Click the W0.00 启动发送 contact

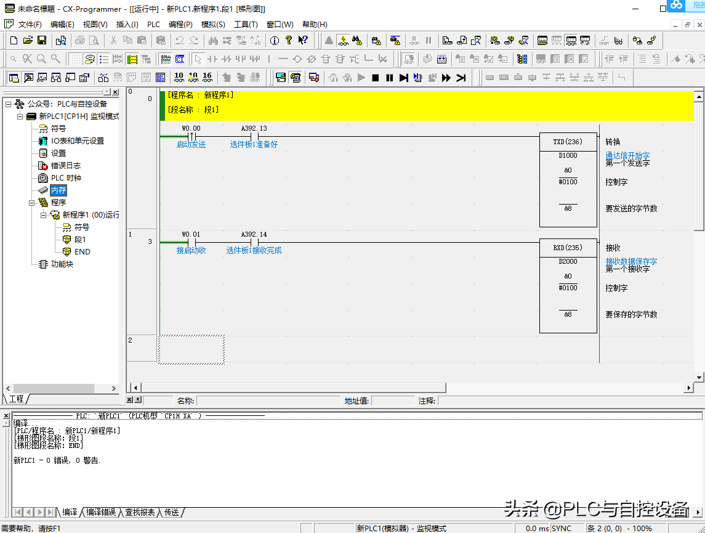191,137
